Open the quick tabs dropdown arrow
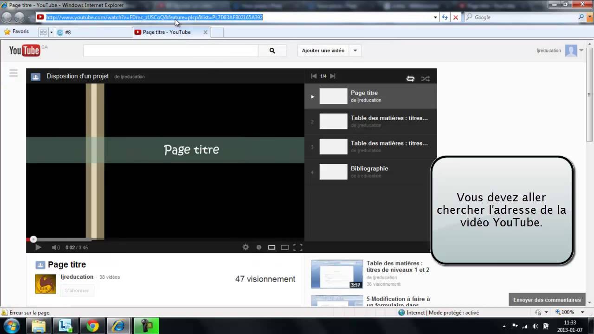The height and width of the screenshot is (334, 594). (51, 32)
